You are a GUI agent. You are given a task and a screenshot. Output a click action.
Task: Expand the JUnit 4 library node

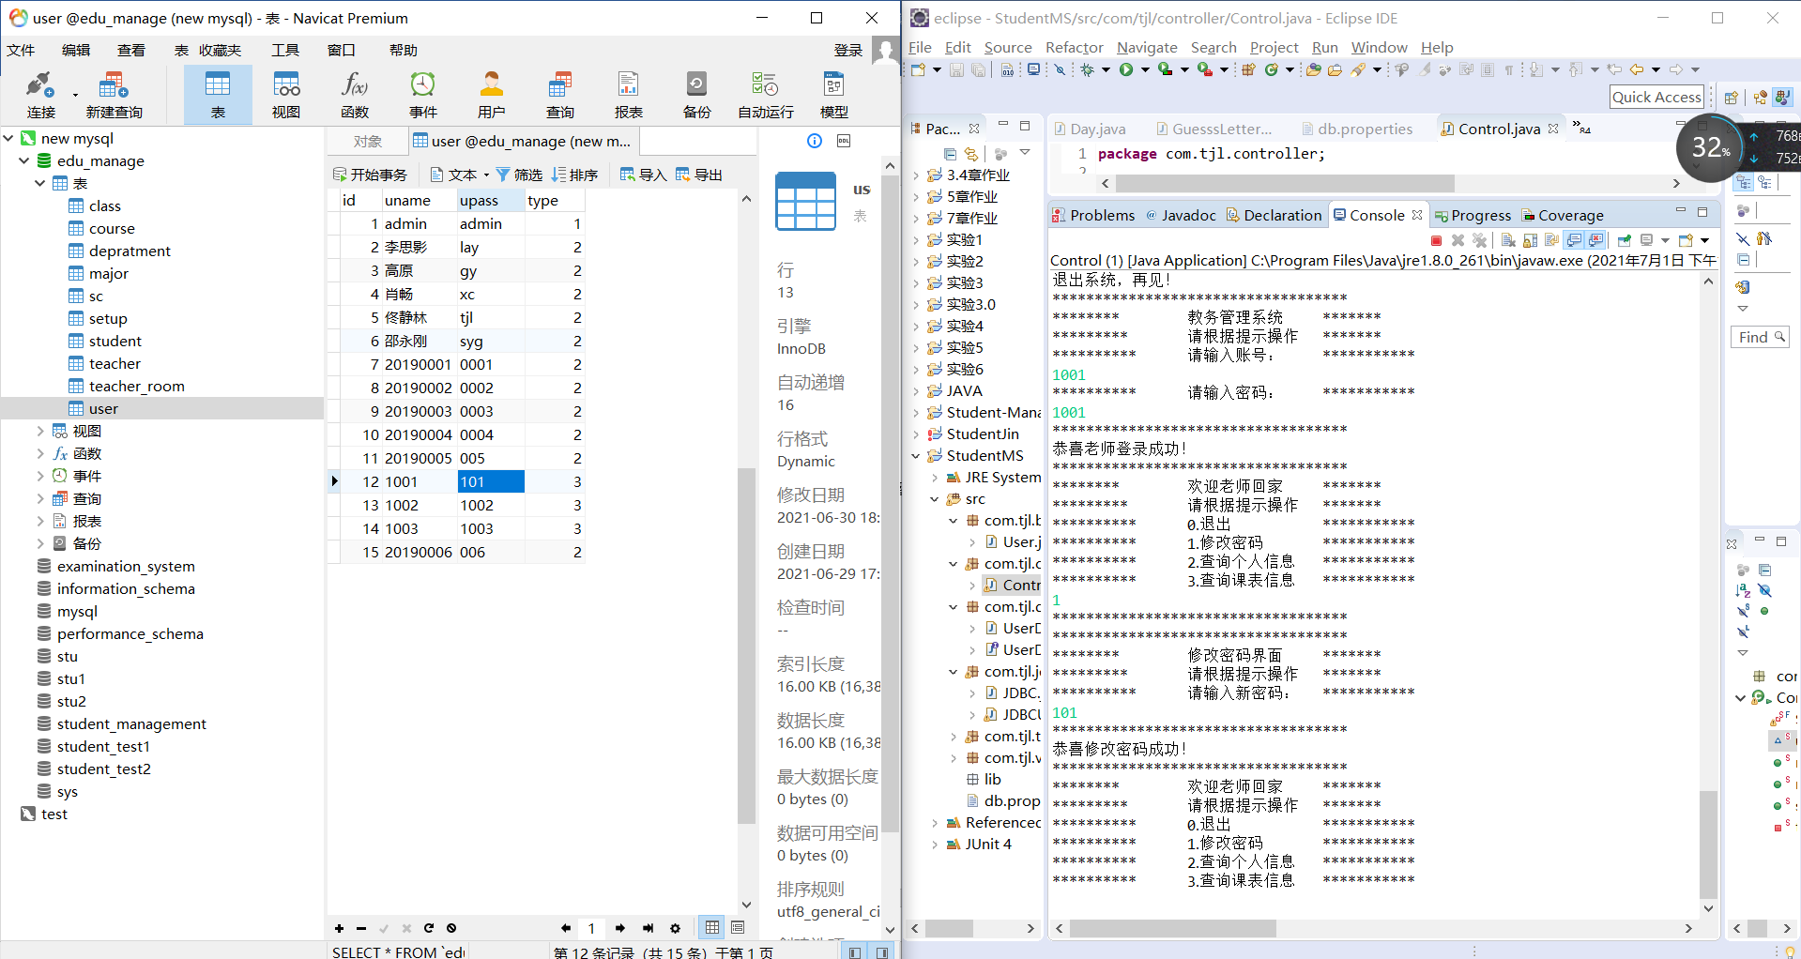click(x=935, y=844)
